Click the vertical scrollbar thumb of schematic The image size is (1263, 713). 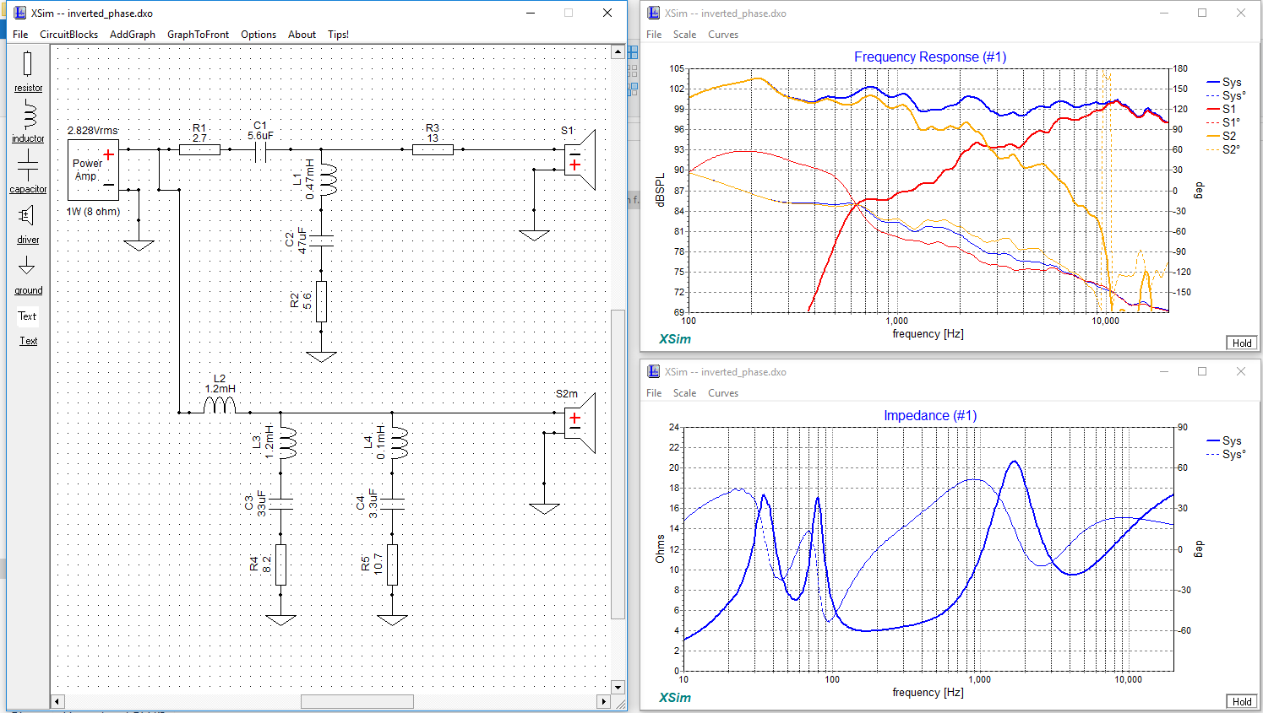click(x=618, y=465)
